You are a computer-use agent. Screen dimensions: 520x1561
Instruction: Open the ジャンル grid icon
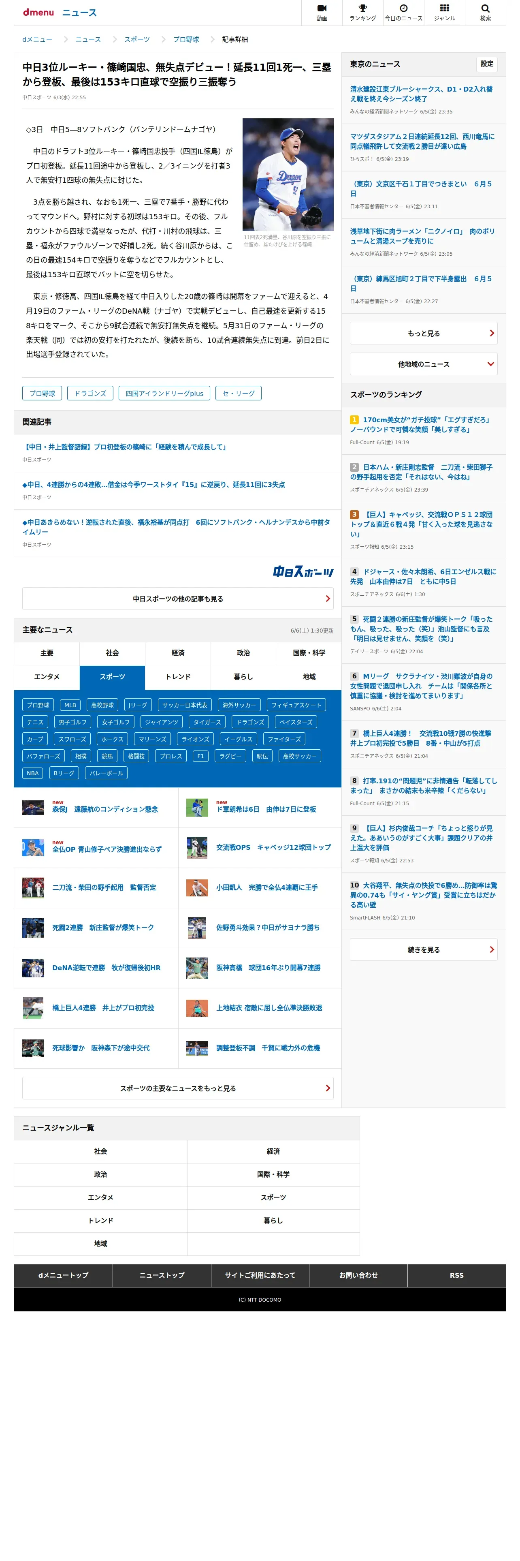pyautogui.click(x=444, y=9)
